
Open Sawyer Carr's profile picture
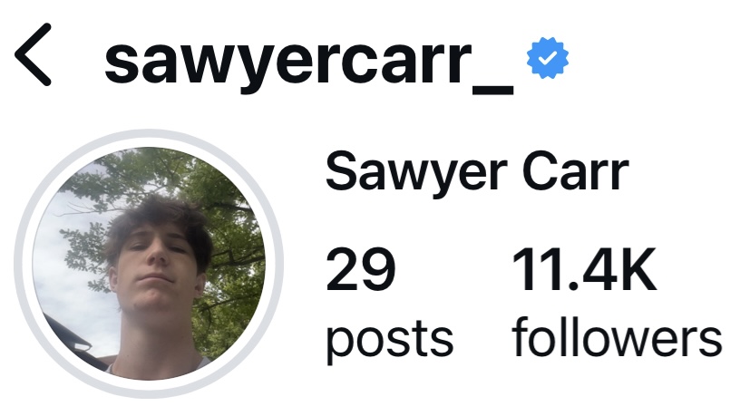tap(149, 264)
